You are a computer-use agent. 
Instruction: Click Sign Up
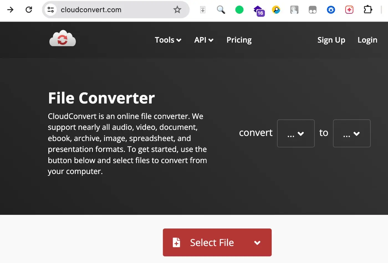tap(331, 40)
